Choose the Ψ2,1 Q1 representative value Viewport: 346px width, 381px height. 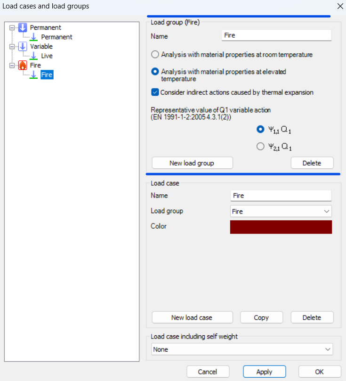point(260,147)
